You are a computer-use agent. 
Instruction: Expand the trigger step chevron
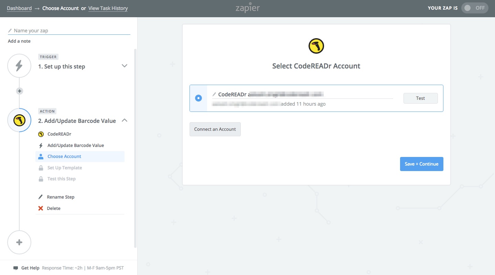pos(125,66)
